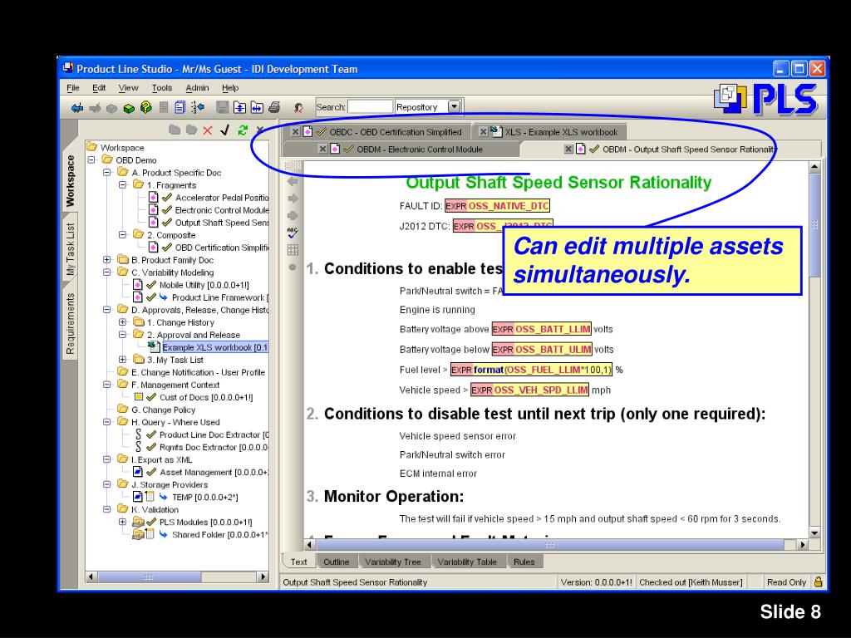Click the table grid icon in editor sidebar
851x638 pixels.
click(x=293, y=249)
